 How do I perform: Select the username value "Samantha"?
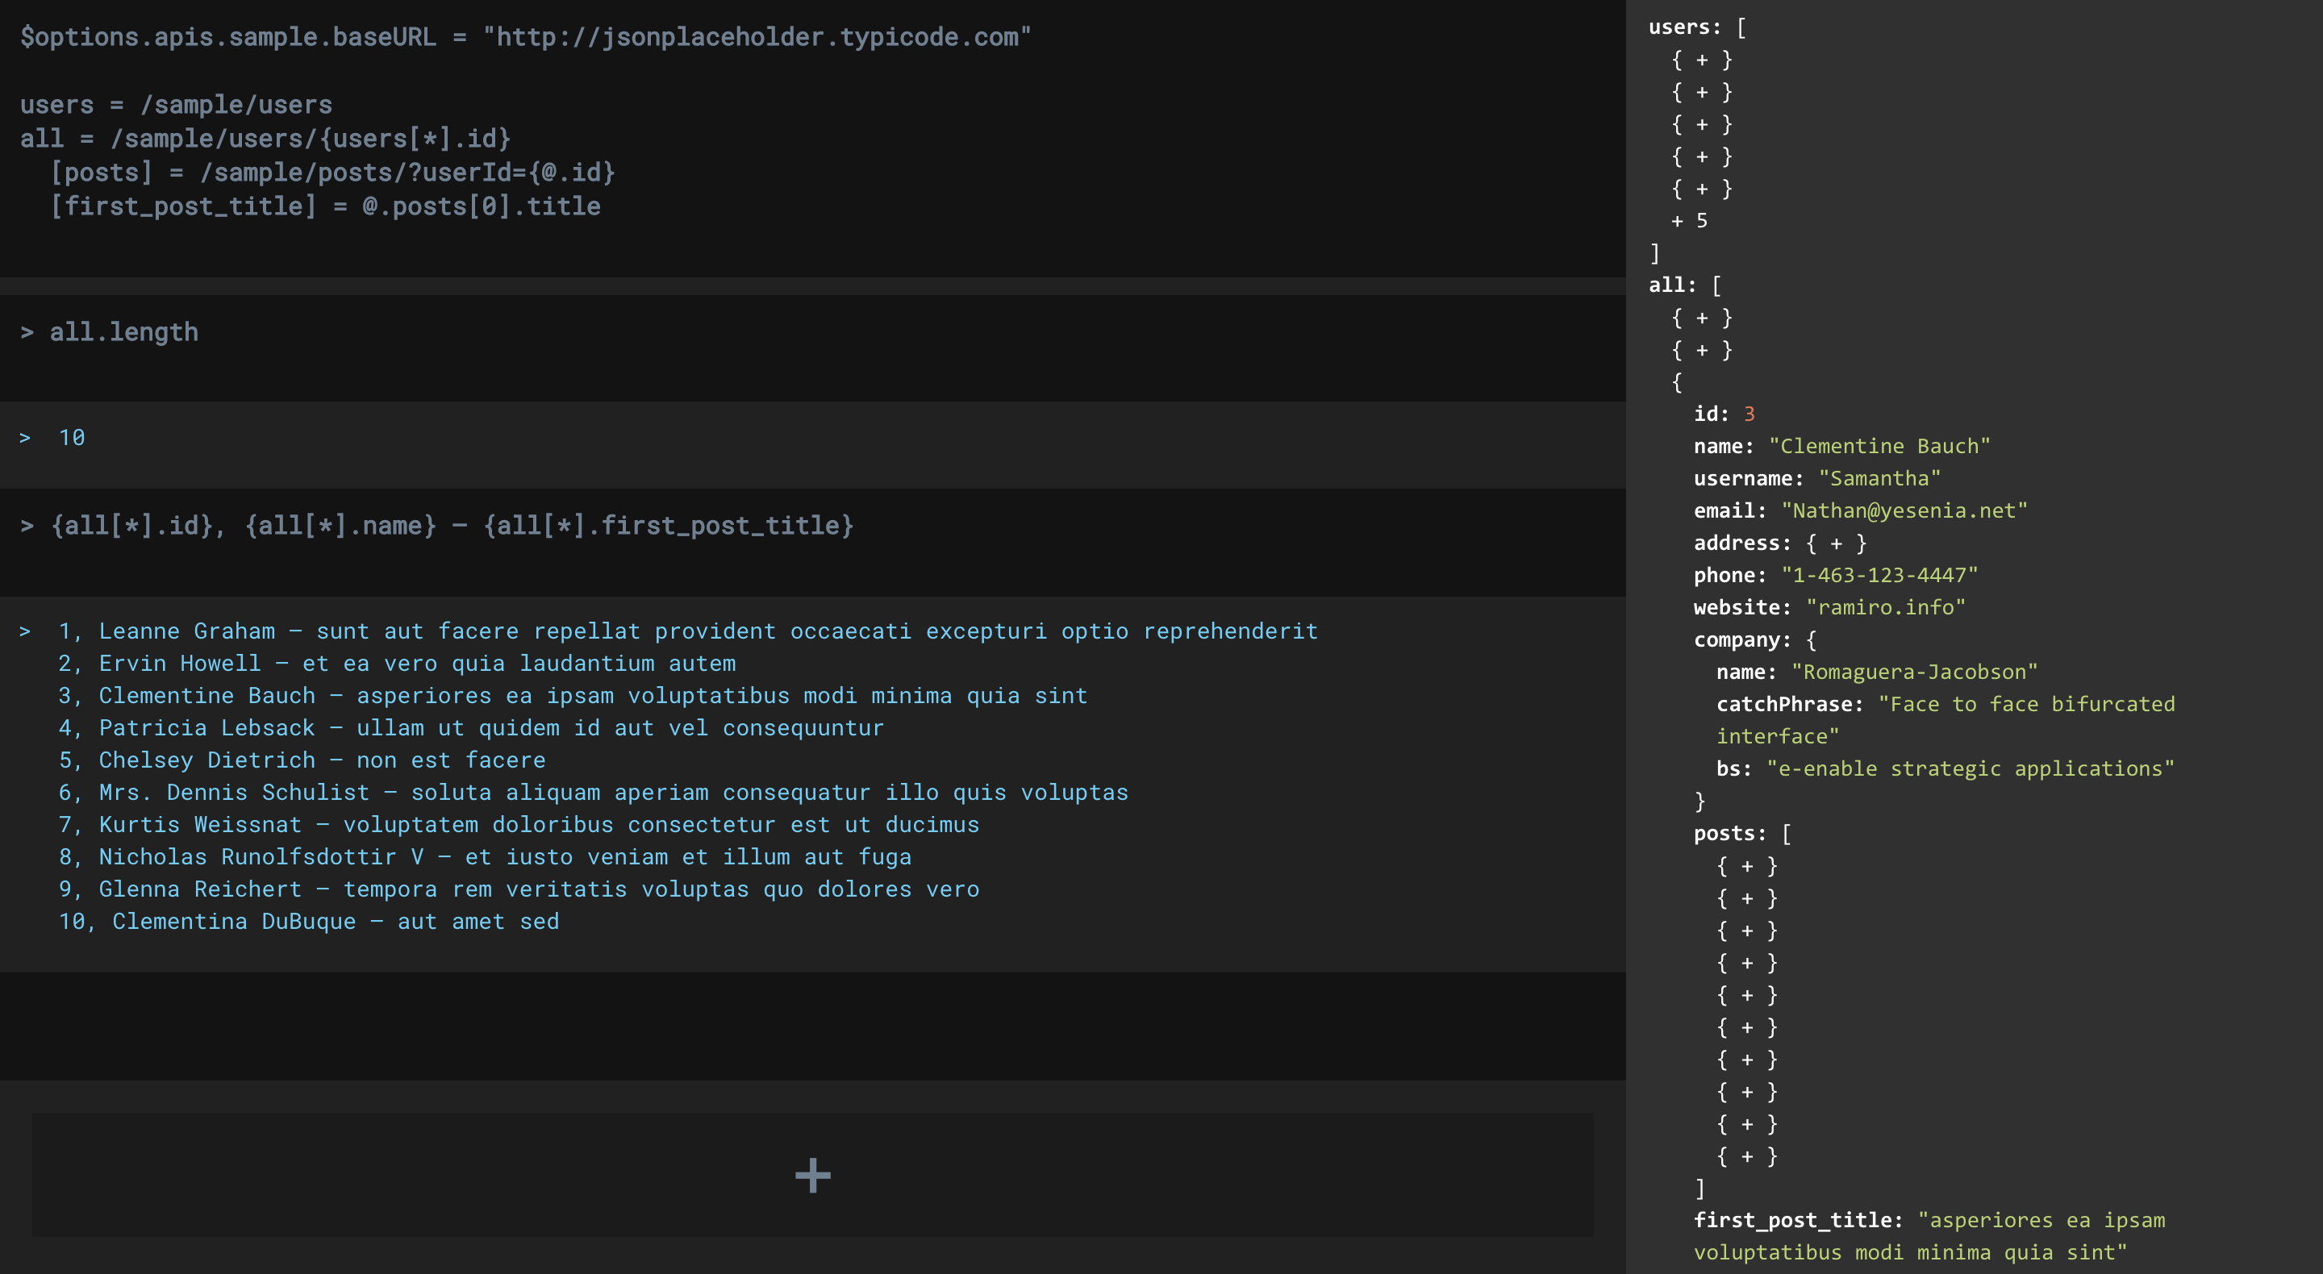point(1879,478)
